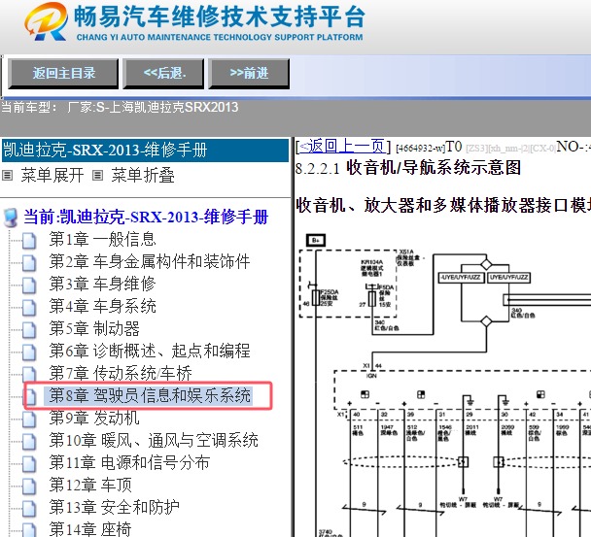Select 第8章 驾驶员信息和娱乐系统
This screenshot has width=591, height=537.
[150, 395]
